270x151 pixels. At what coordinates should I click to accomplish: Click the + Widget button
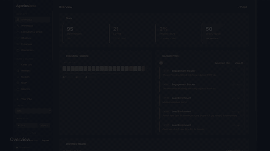click(242, 7)
